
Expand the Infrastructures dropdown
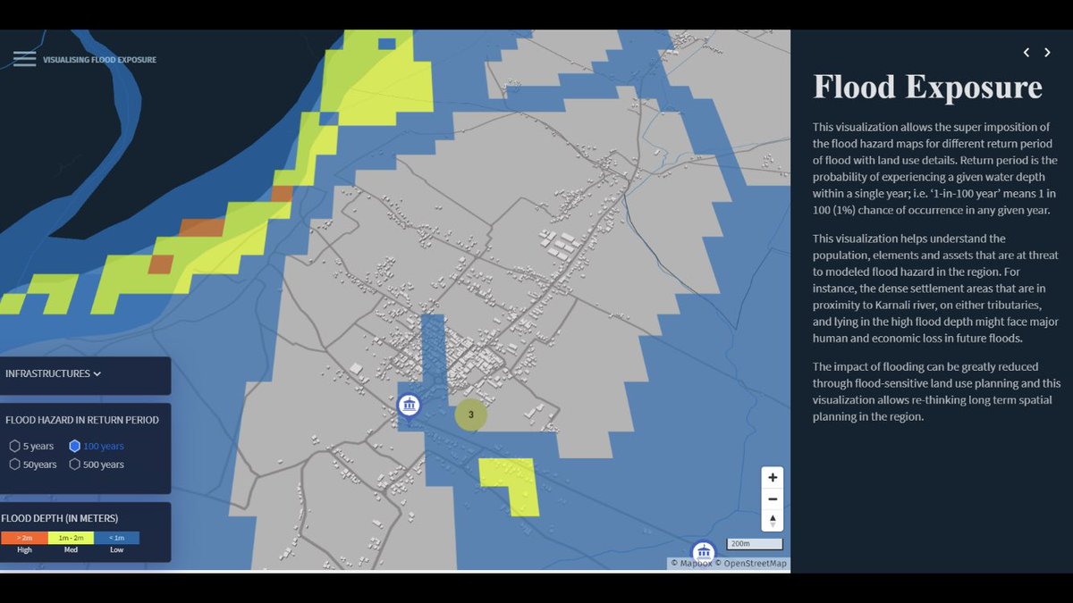tap(54, 373)
